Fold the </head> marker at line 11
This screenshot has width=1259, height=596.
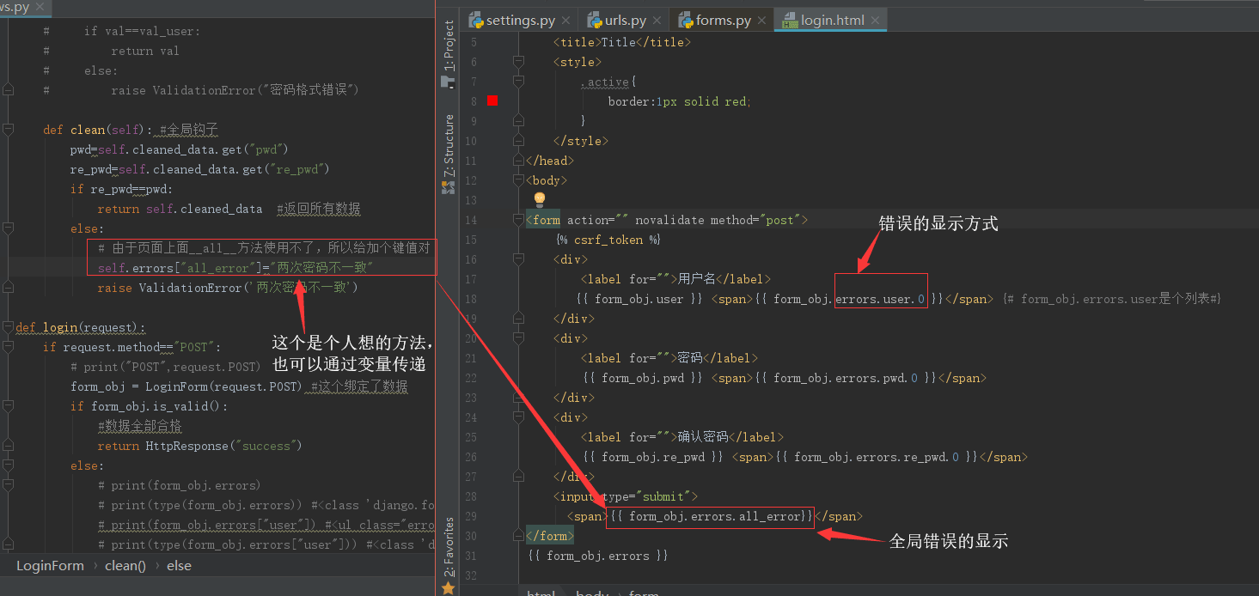click(x=518, y=161)
